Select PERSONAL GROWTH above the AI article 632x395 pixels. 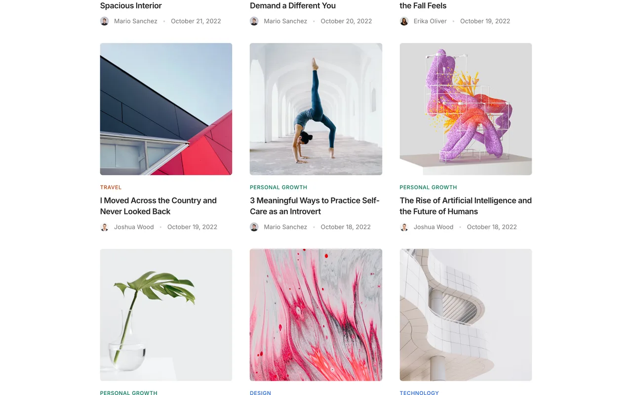[428, 188]
